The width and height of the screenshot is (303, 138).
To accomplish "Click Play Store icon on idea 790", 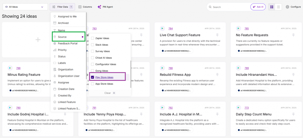I will 10,108.
